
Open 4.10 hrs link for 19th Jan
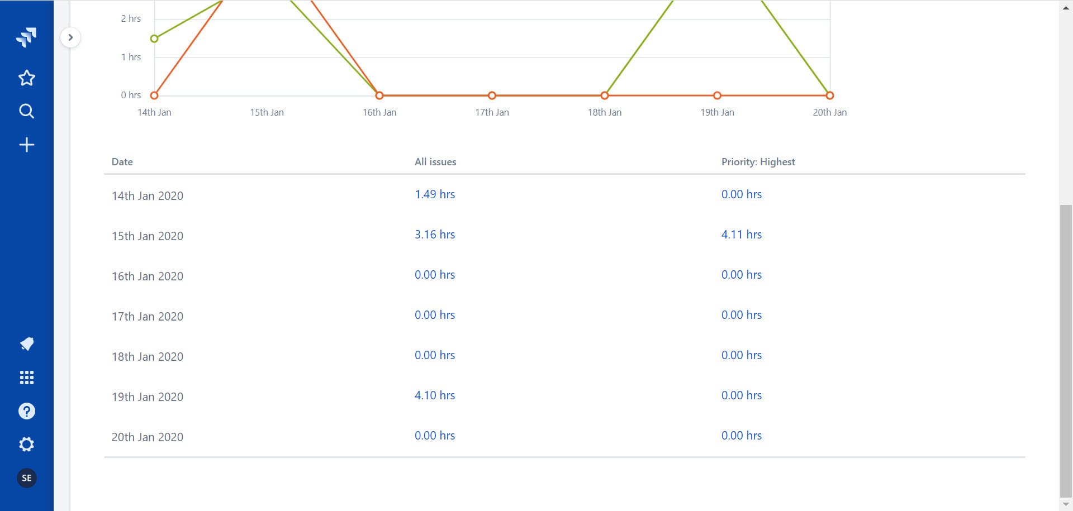click(x=435, y=395)
